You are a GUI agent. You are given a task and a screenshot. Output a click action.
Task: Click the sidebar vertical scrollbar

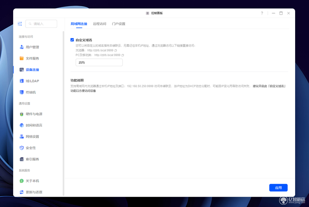coord(63,113)
